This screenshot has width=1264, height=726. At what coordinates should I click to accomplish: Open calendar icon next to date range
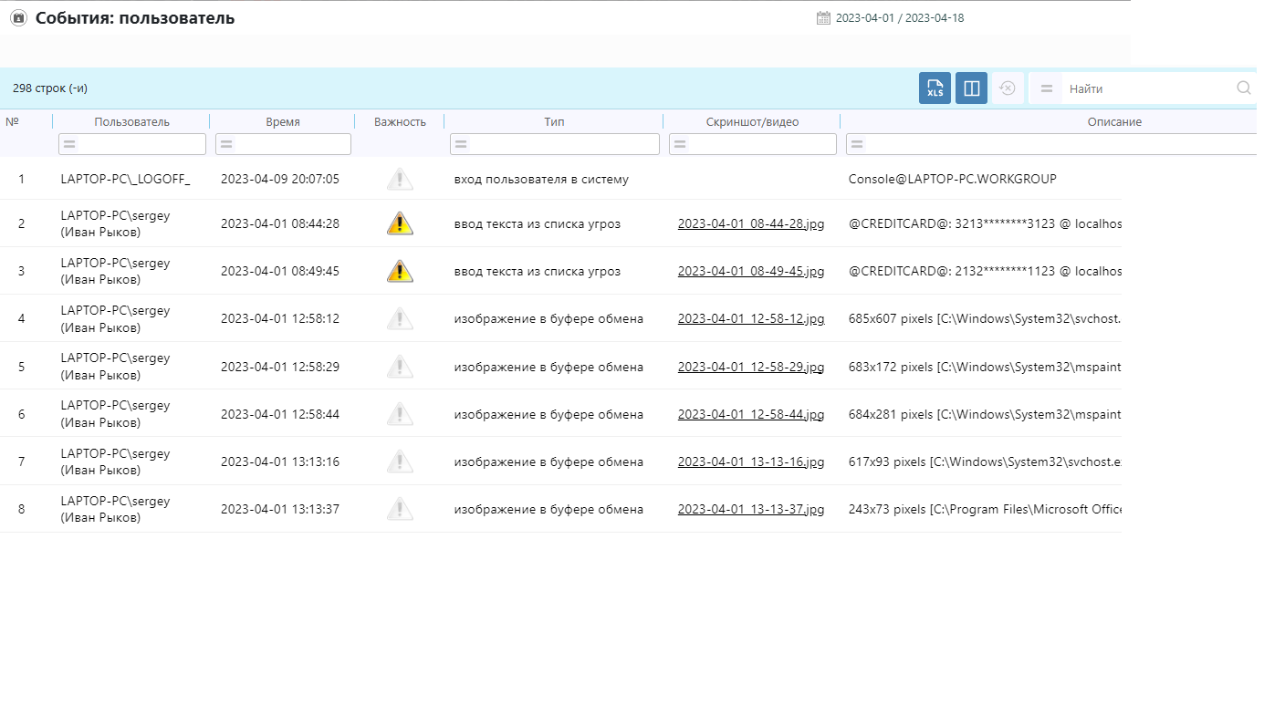pos(823,18)
